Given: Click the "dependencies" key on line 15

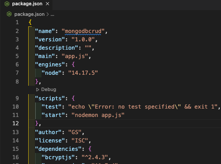Looking at the screenshot, I should (x=58, y=149).
